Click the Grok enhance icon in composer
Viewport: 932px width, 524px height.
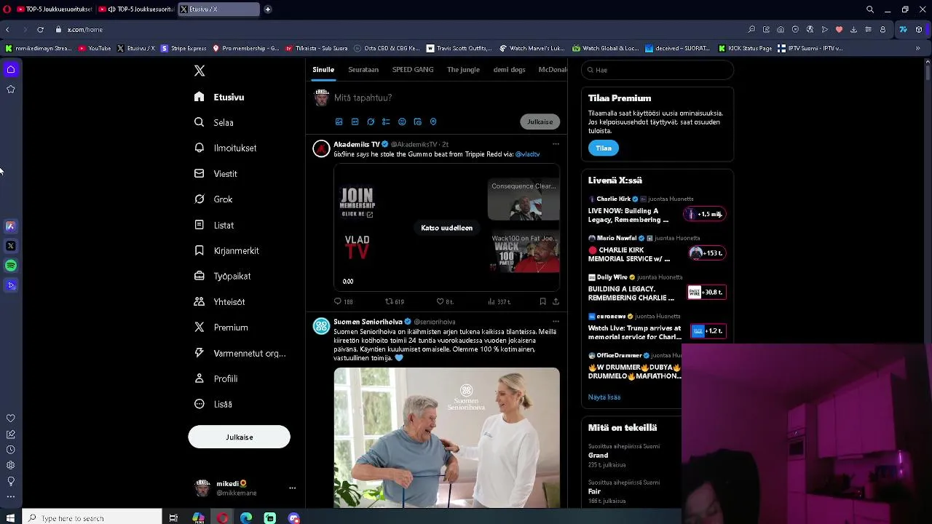(x=371, y=122)
